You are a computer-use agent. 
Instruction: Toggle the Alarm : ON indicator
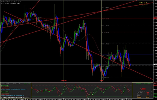coord(27,84)
